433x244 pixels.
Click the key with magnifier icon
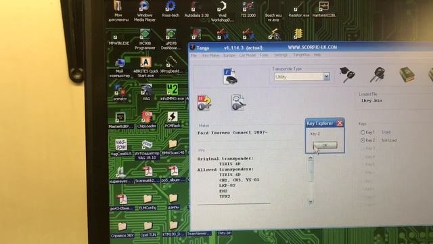coord(237,102)
